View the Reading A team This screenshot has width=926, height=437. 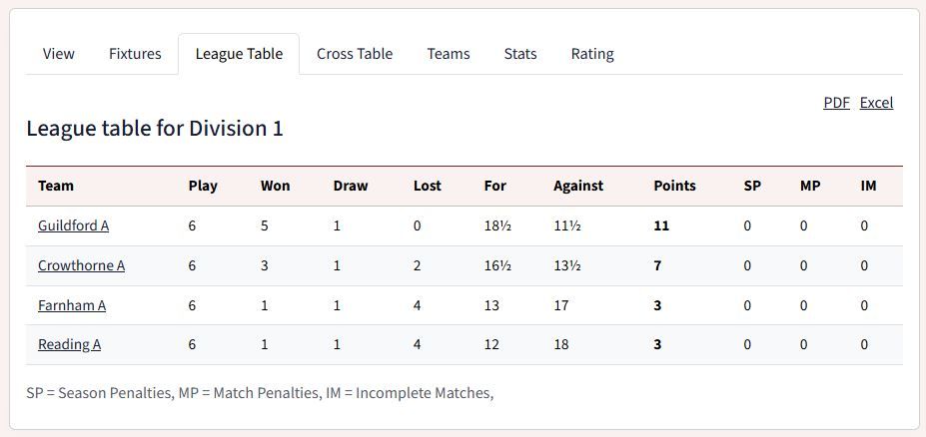[69, 344]
